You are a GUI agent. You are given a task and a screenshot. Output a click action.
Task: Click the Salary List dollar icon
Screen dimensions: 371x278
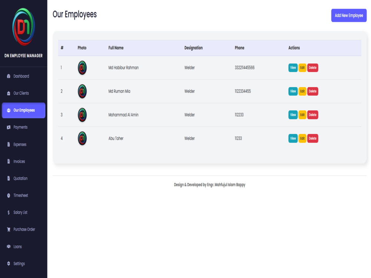(x=9, y=212)
